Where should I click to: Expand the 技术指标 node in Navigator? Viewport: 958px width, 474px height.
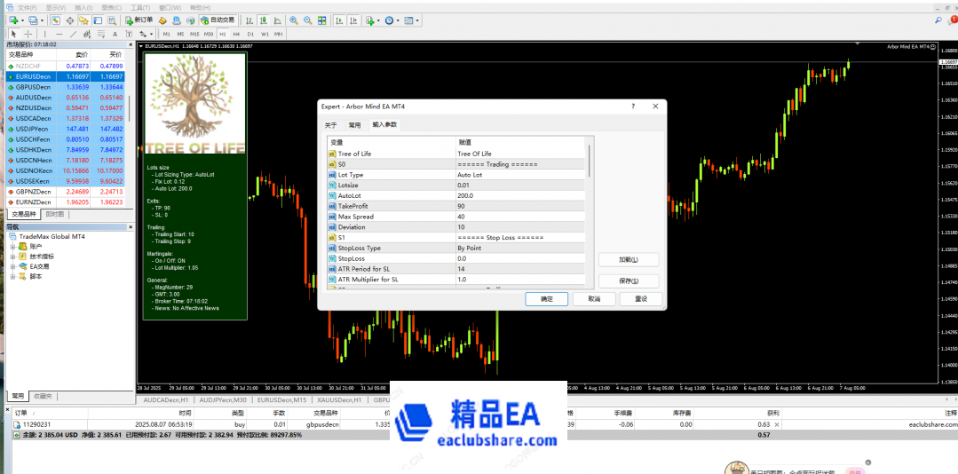(13, 257)
